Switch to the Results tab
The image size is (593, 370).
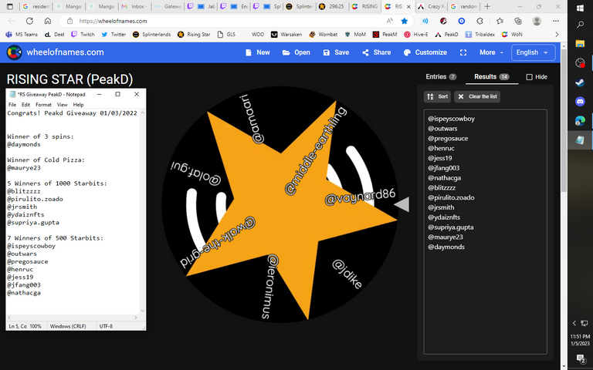click(491, 76)
